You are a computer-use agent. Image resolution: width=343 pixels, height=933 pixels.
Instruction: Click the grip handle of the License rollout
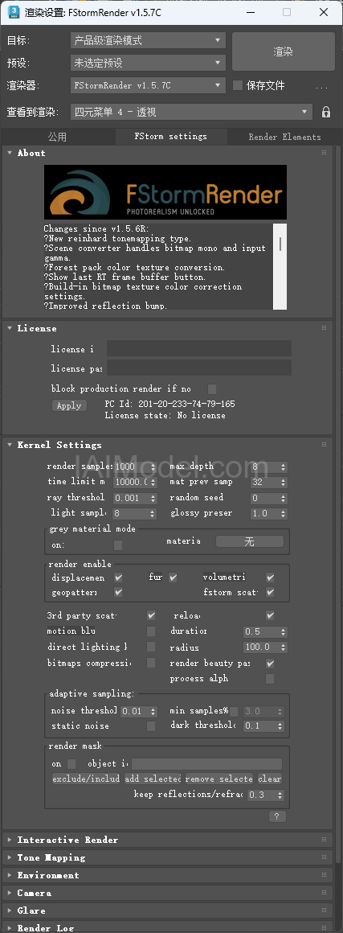pyautogui.click(x=324, y=328)
